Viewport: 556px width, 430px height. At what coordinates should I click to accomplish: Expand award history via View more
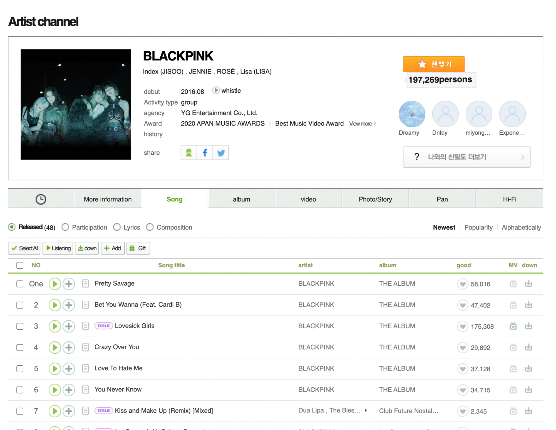[x=363, y=124]
